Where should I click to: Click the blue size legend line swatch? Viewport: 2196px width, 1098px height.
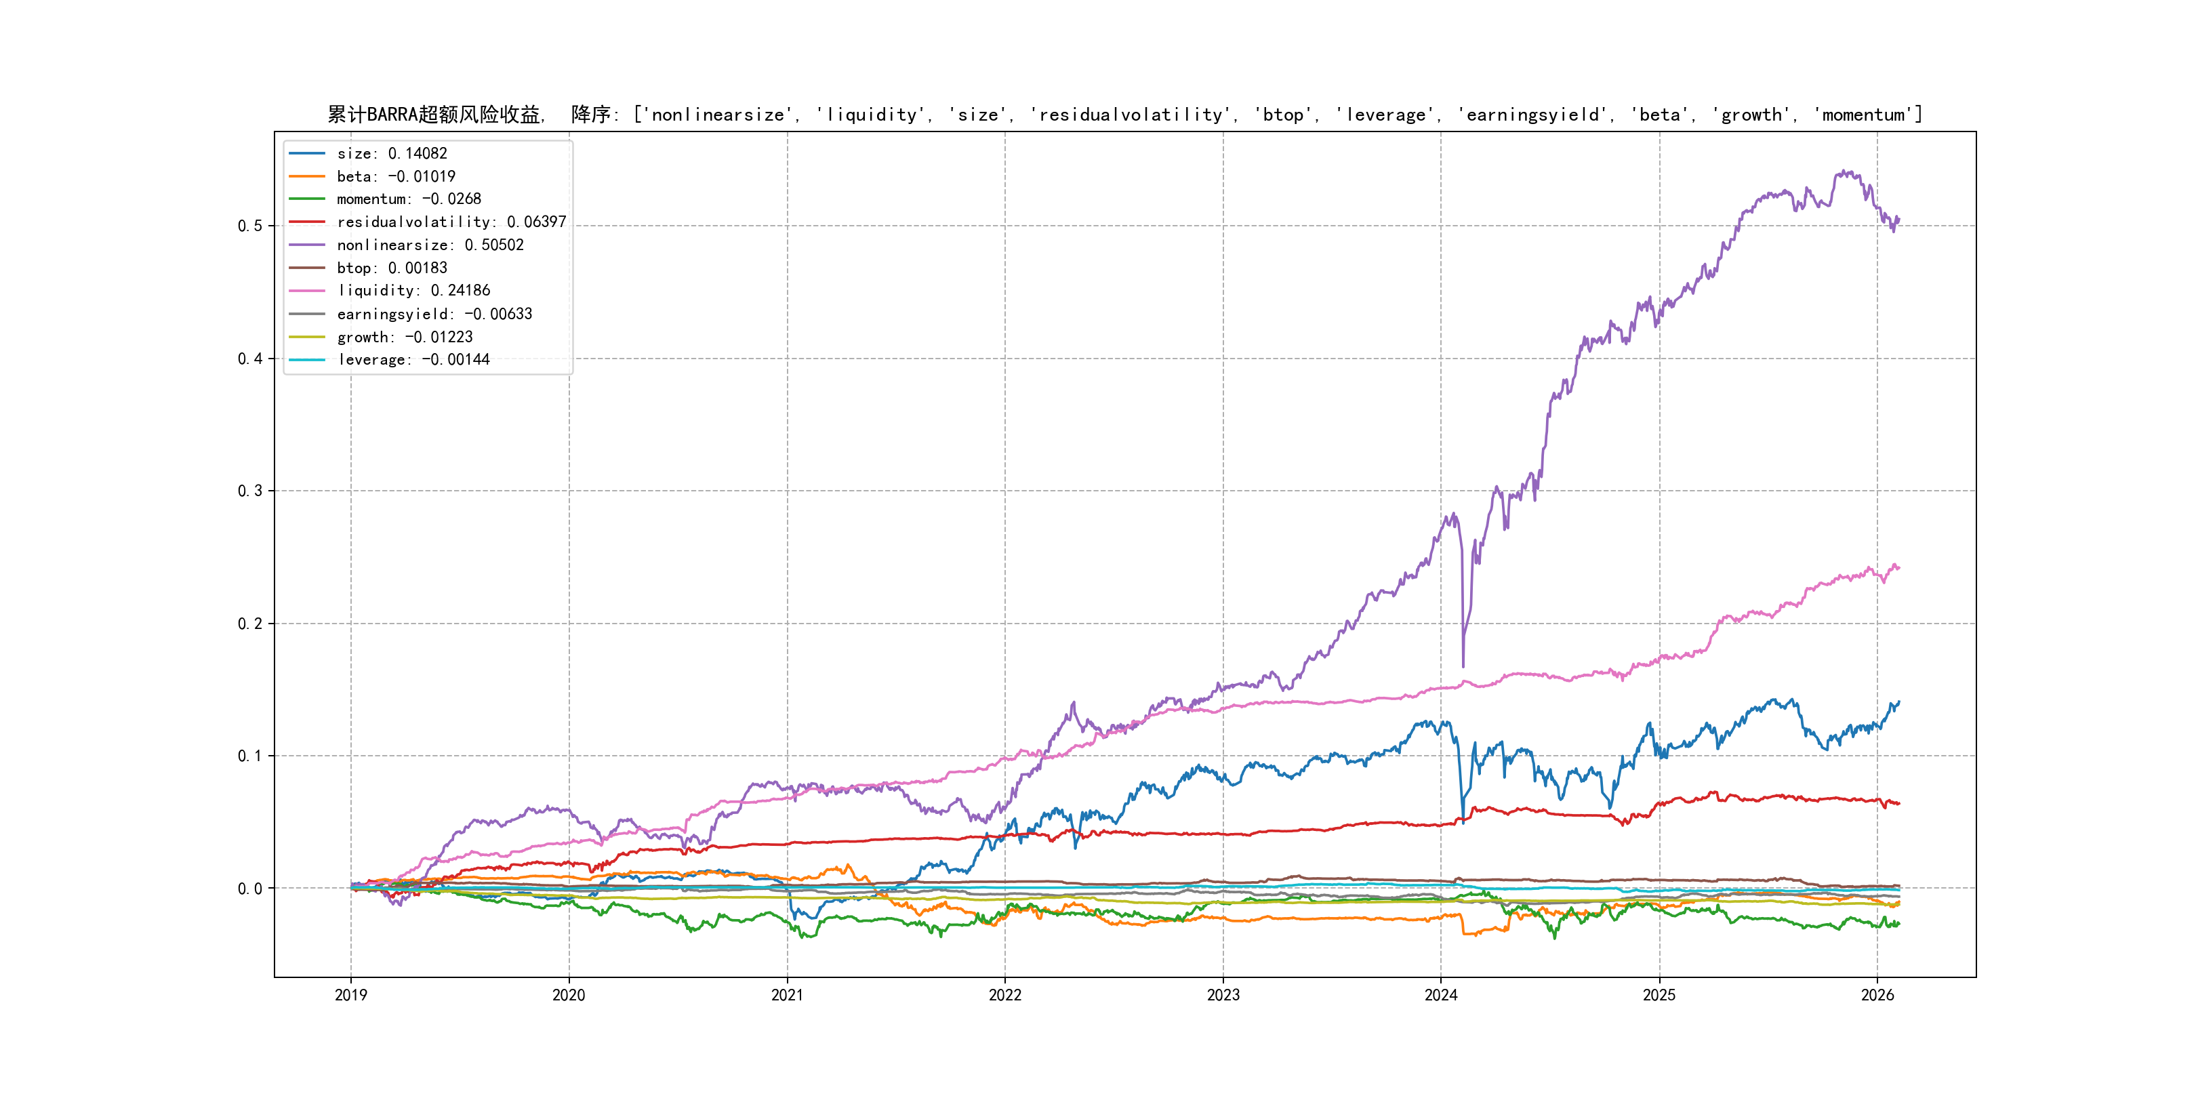(307, 153)
